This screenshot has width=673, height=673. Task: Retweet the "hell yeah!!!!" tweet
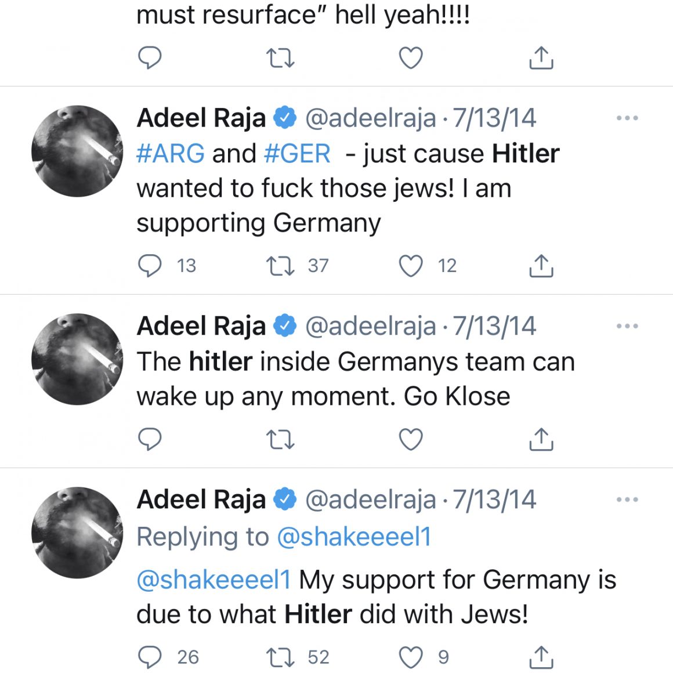point(280,58)
